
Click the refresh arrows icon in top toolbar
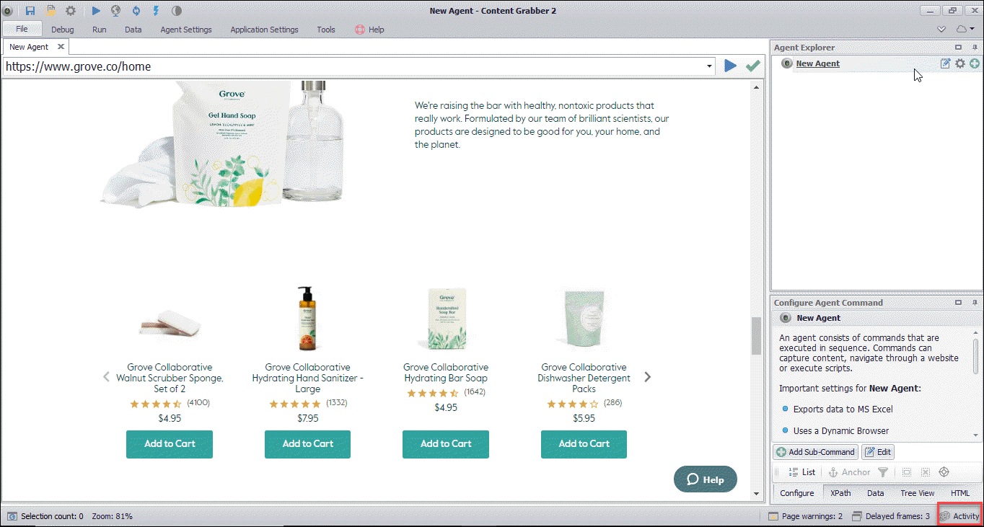(x=136, y=11)
